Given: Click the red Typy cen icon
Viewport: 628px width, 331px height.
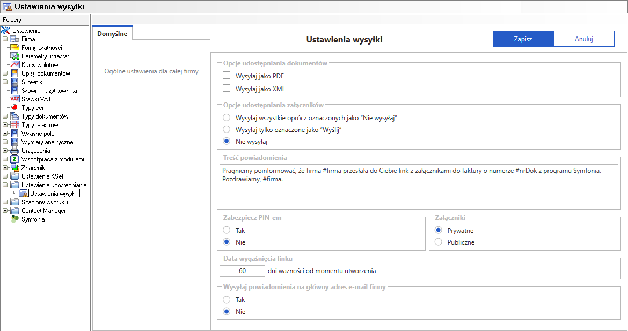Looking at the screenshot, I should 14,108.
